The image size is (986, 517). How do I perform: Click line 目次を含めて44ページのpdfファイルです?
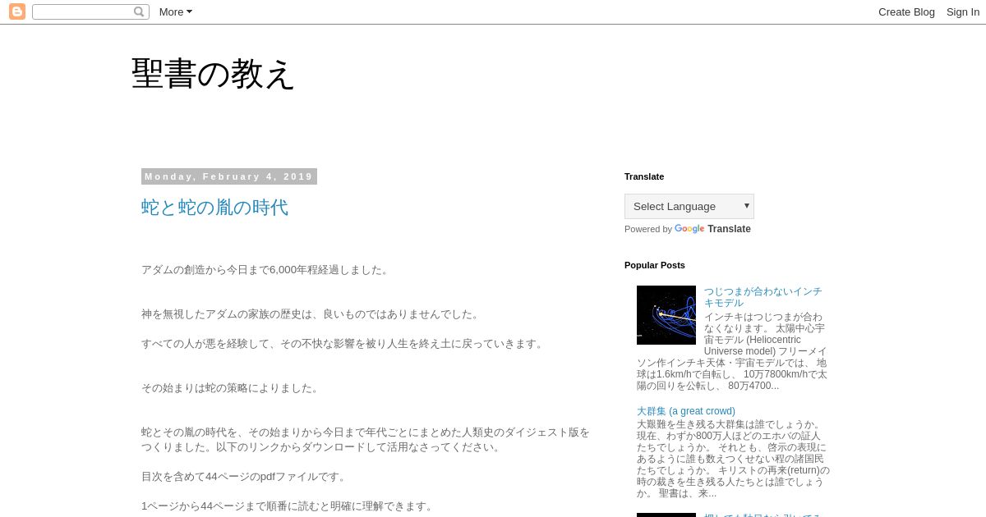point(245,477)
